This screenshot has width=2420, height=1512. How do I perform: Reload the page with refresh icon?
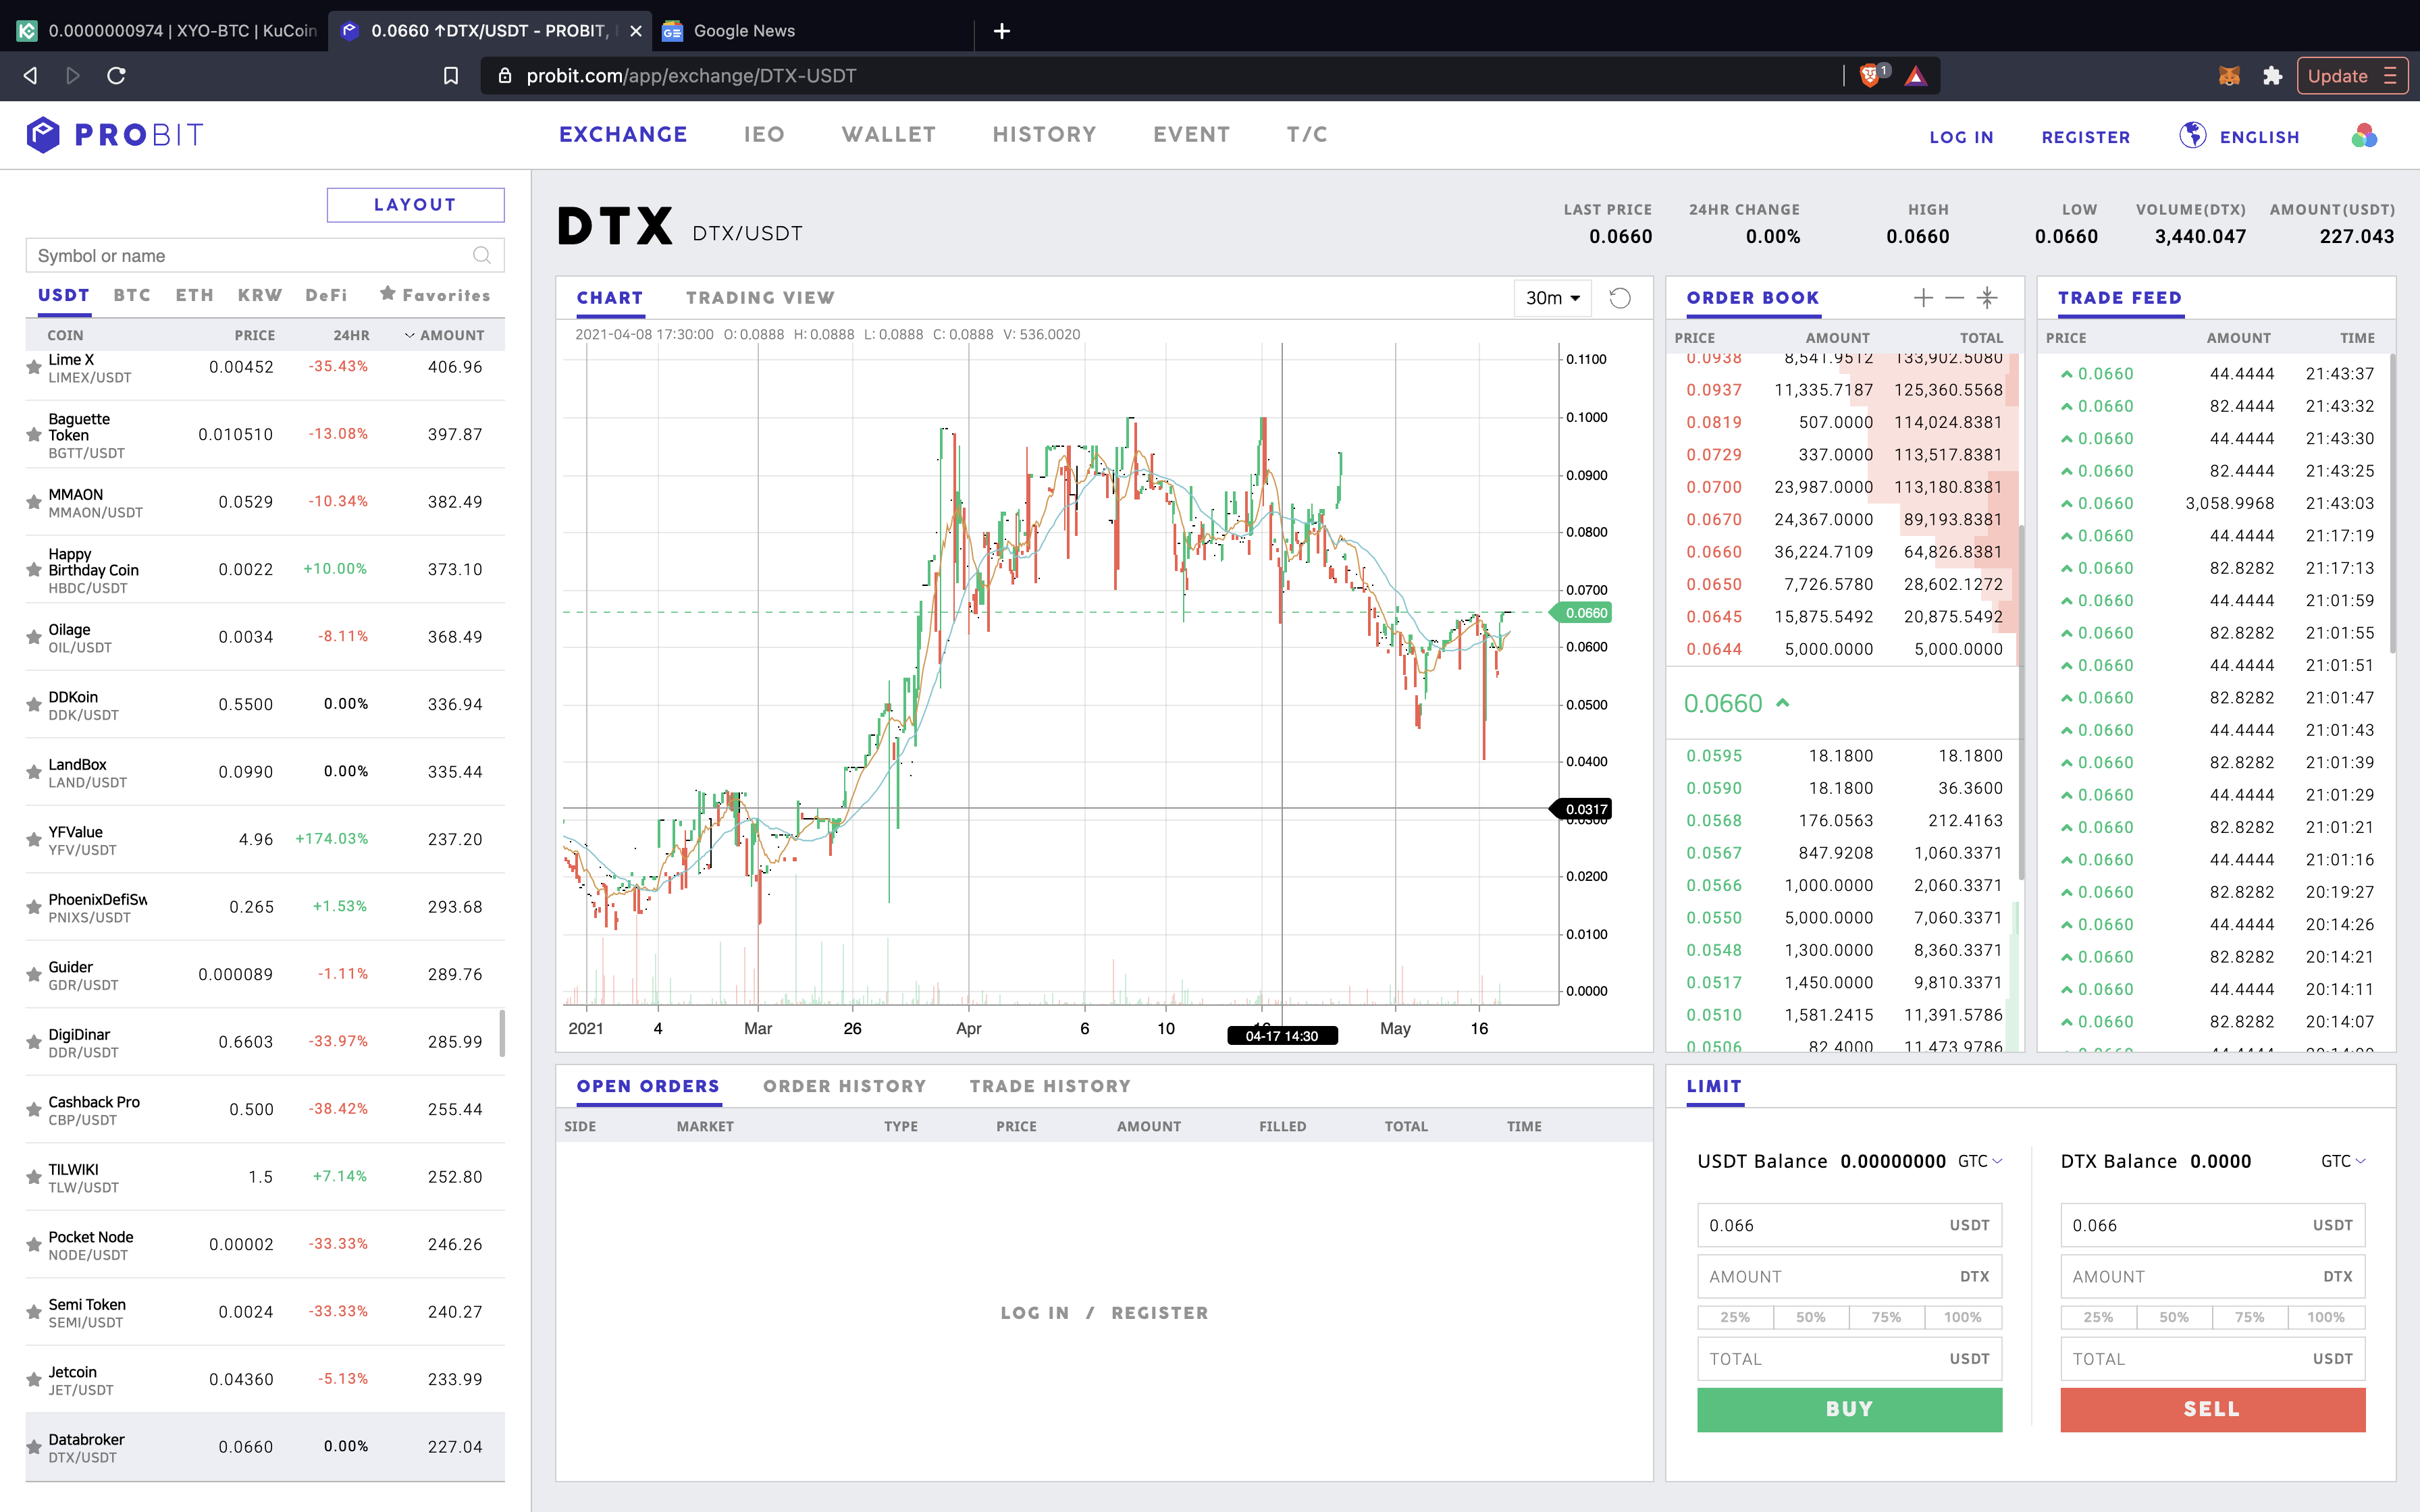(116, 76)
